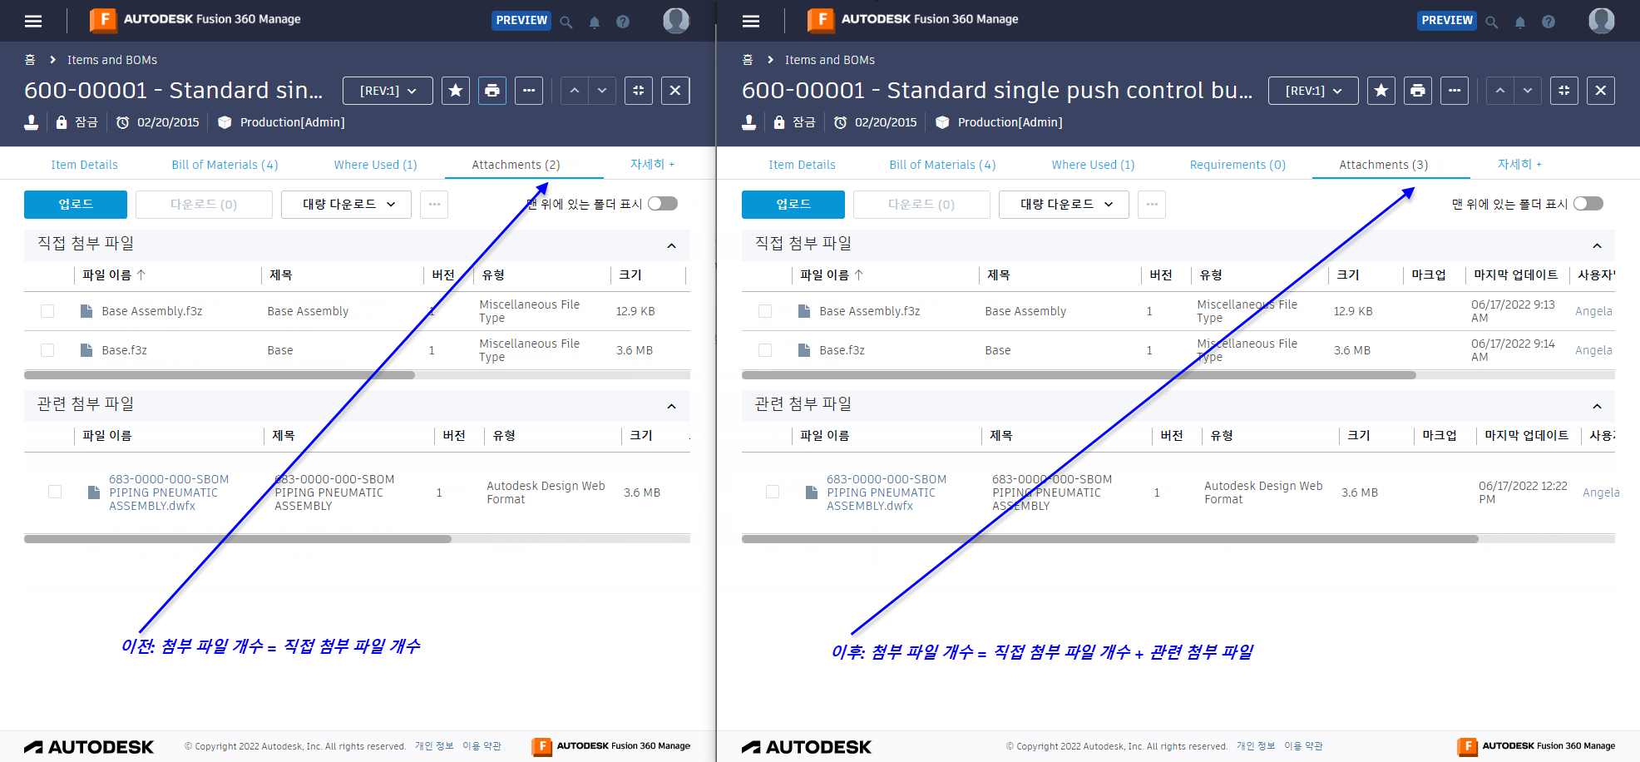
Task: Open notifications bell in the left pane
Action: [x=595, y=22]
